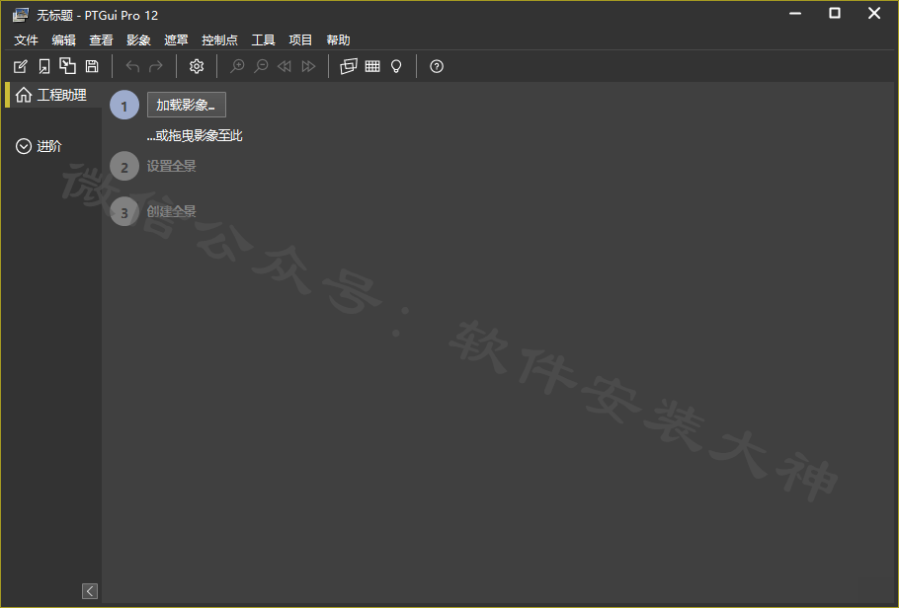
Task: Minimize the PTGui Pro window
Action: [x=795, y=14]
